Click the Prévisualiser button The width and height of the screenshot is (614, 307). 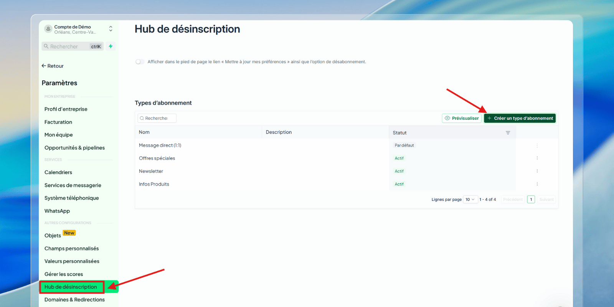462,118
